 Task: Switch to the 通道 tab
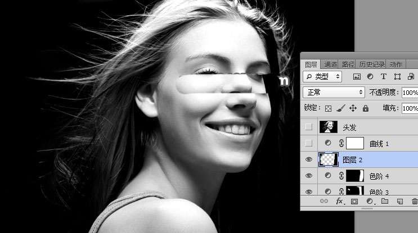point(330,65)
